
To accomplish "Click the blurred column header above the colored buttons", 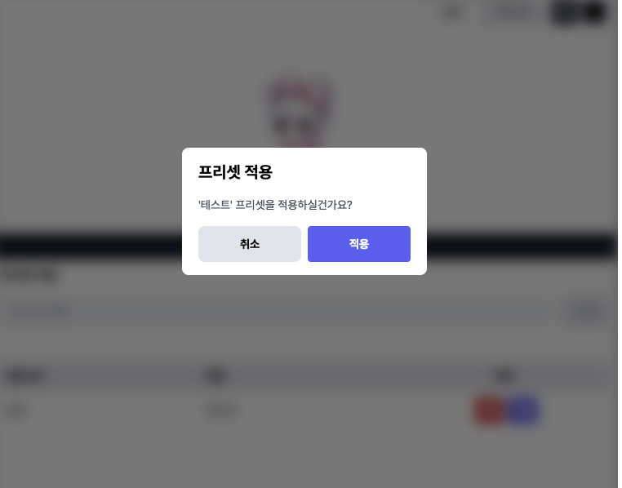I will click(505, 375).
